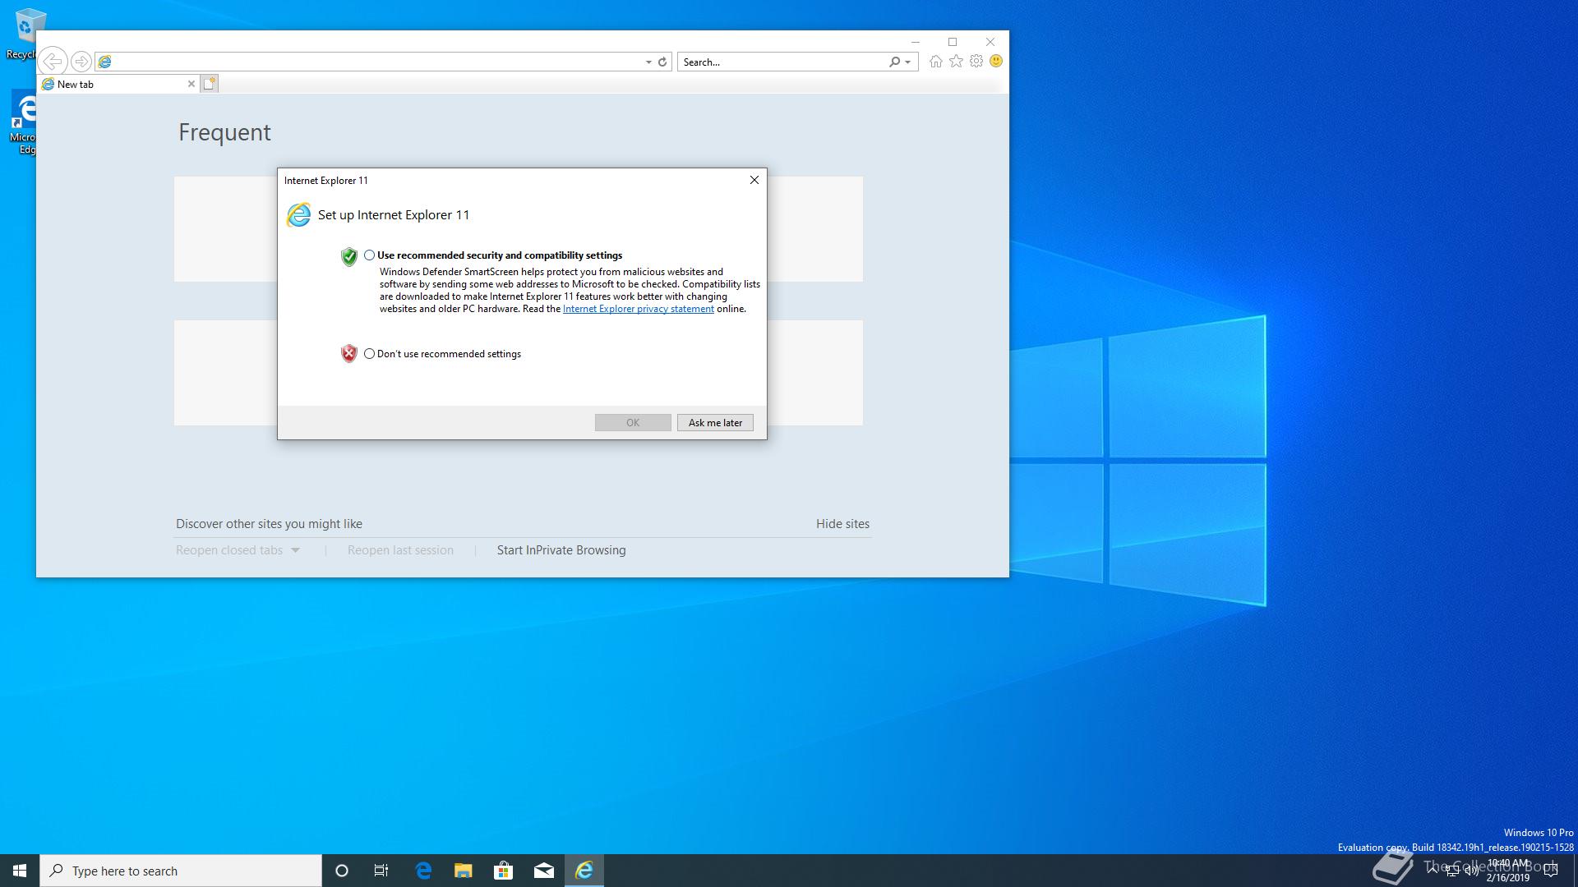Select Use recommended security settings option
The height and width of the screenshot is (887, 1578).
[x=370, y=255]
